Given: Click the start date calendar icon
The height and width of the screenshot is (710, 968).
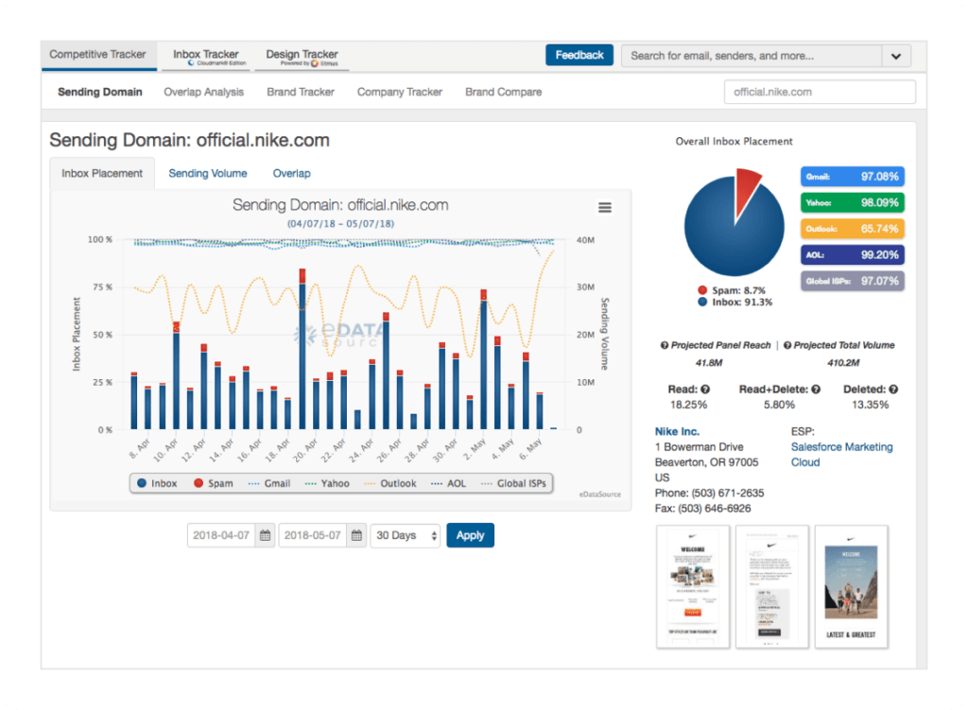Looking at the screenshot, I should [266, 536].
